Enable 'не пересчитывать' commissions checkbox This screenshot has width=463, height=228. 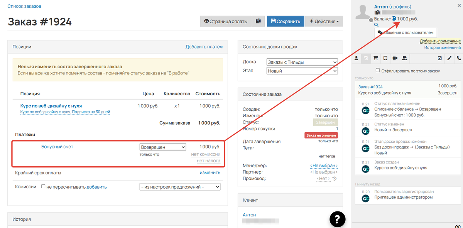[43, 187]
